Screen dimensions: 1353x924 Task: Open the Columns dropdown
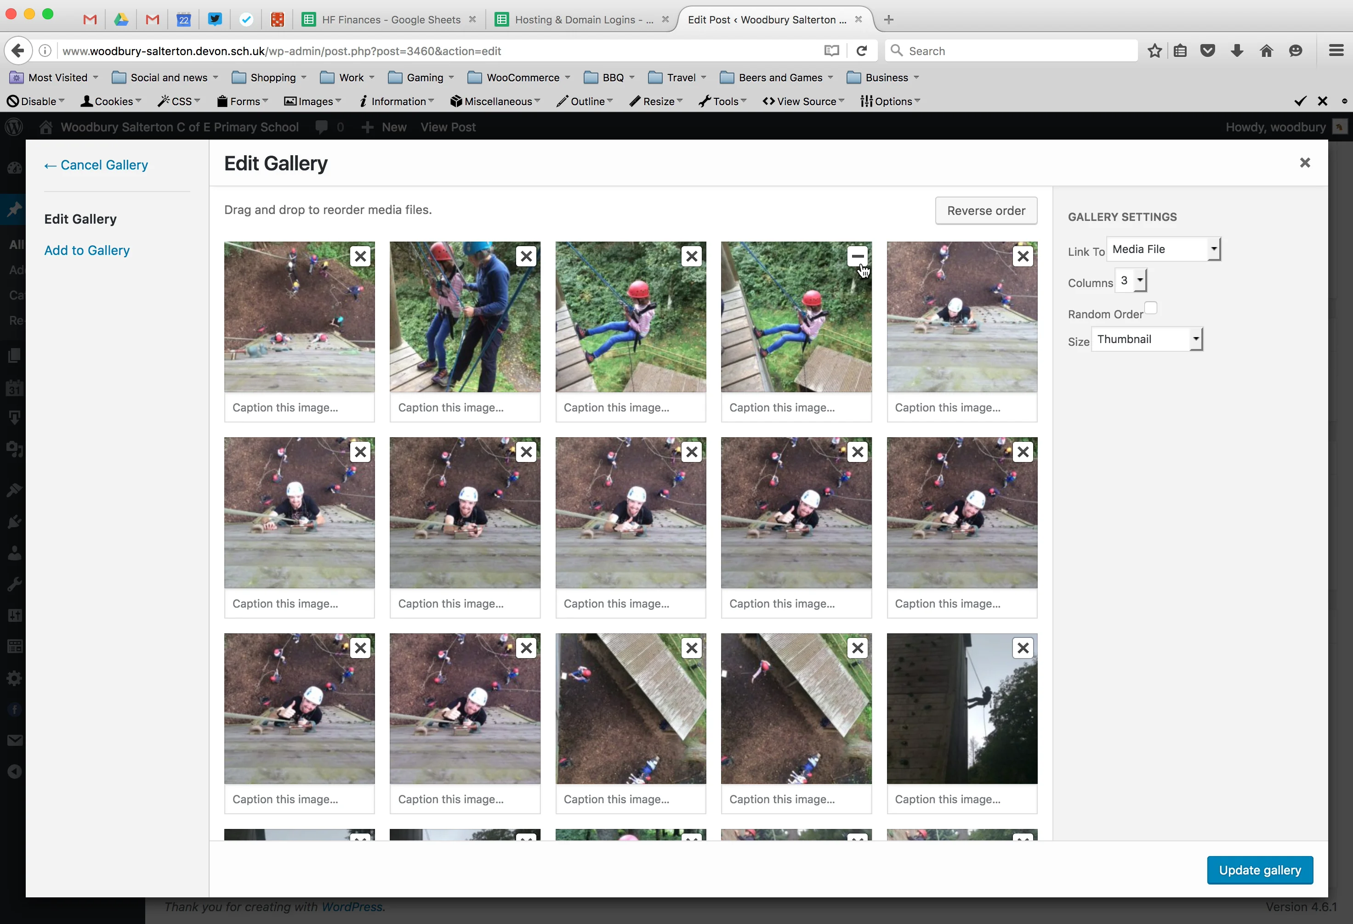tap(1131, 281)
